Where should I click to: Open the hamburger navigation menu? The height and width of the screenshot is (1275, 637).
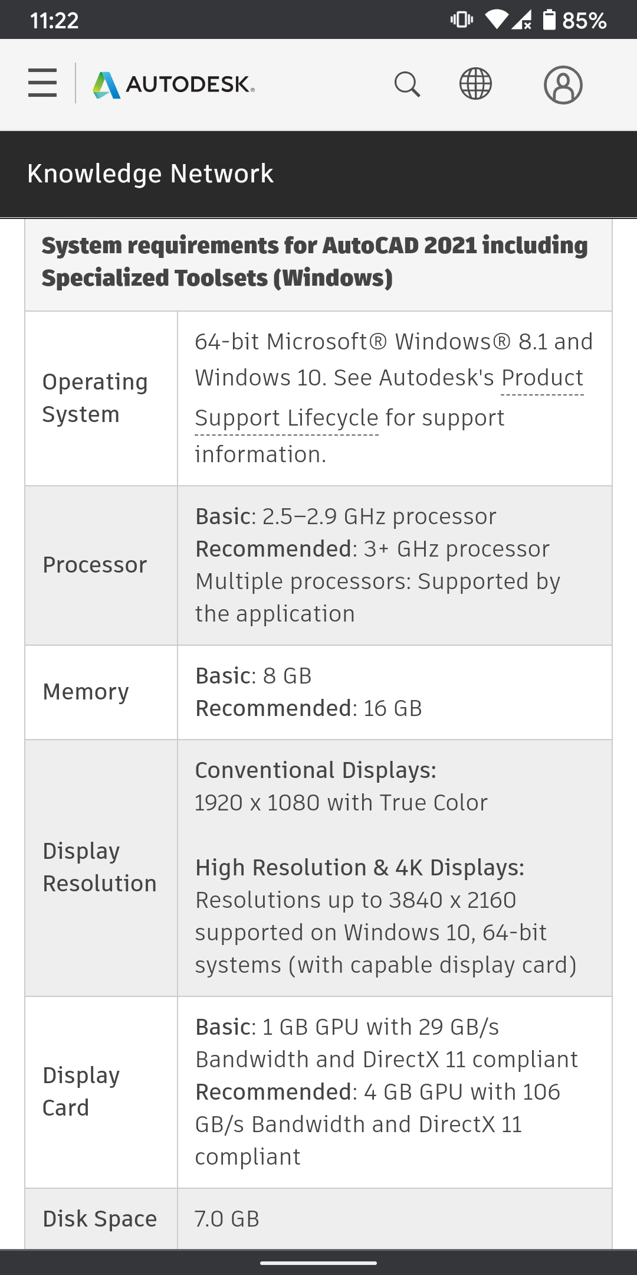(x=42, y=83)
